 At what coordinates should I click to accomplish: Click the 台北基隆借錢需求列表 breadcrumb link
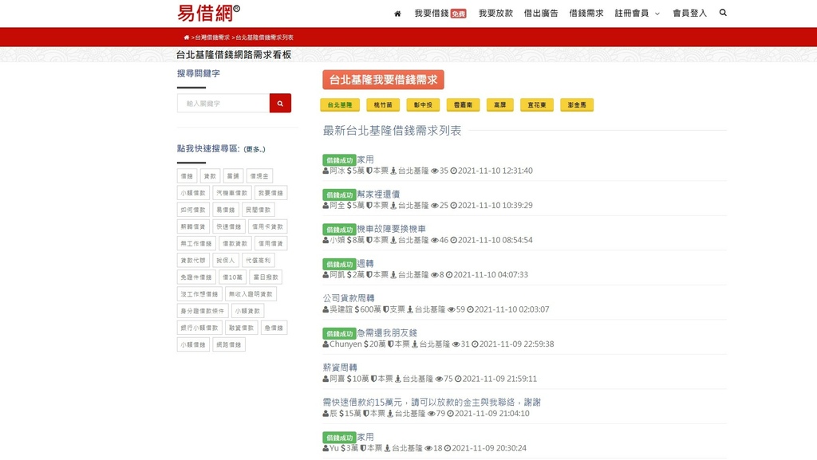tap(264, 37)
